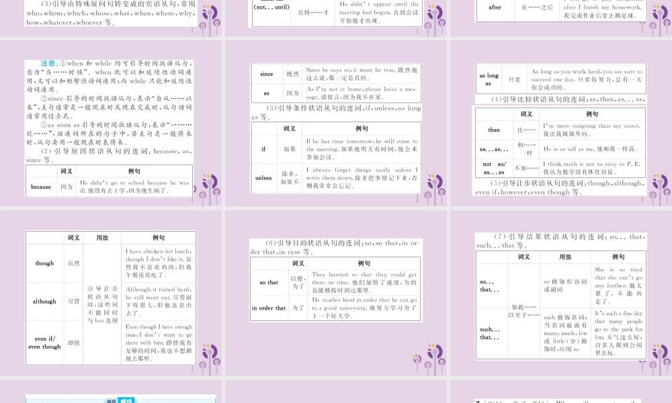
Task: Open the slide with the though, although, even if table
Action: pyautogui.click(x=111, y=293)
